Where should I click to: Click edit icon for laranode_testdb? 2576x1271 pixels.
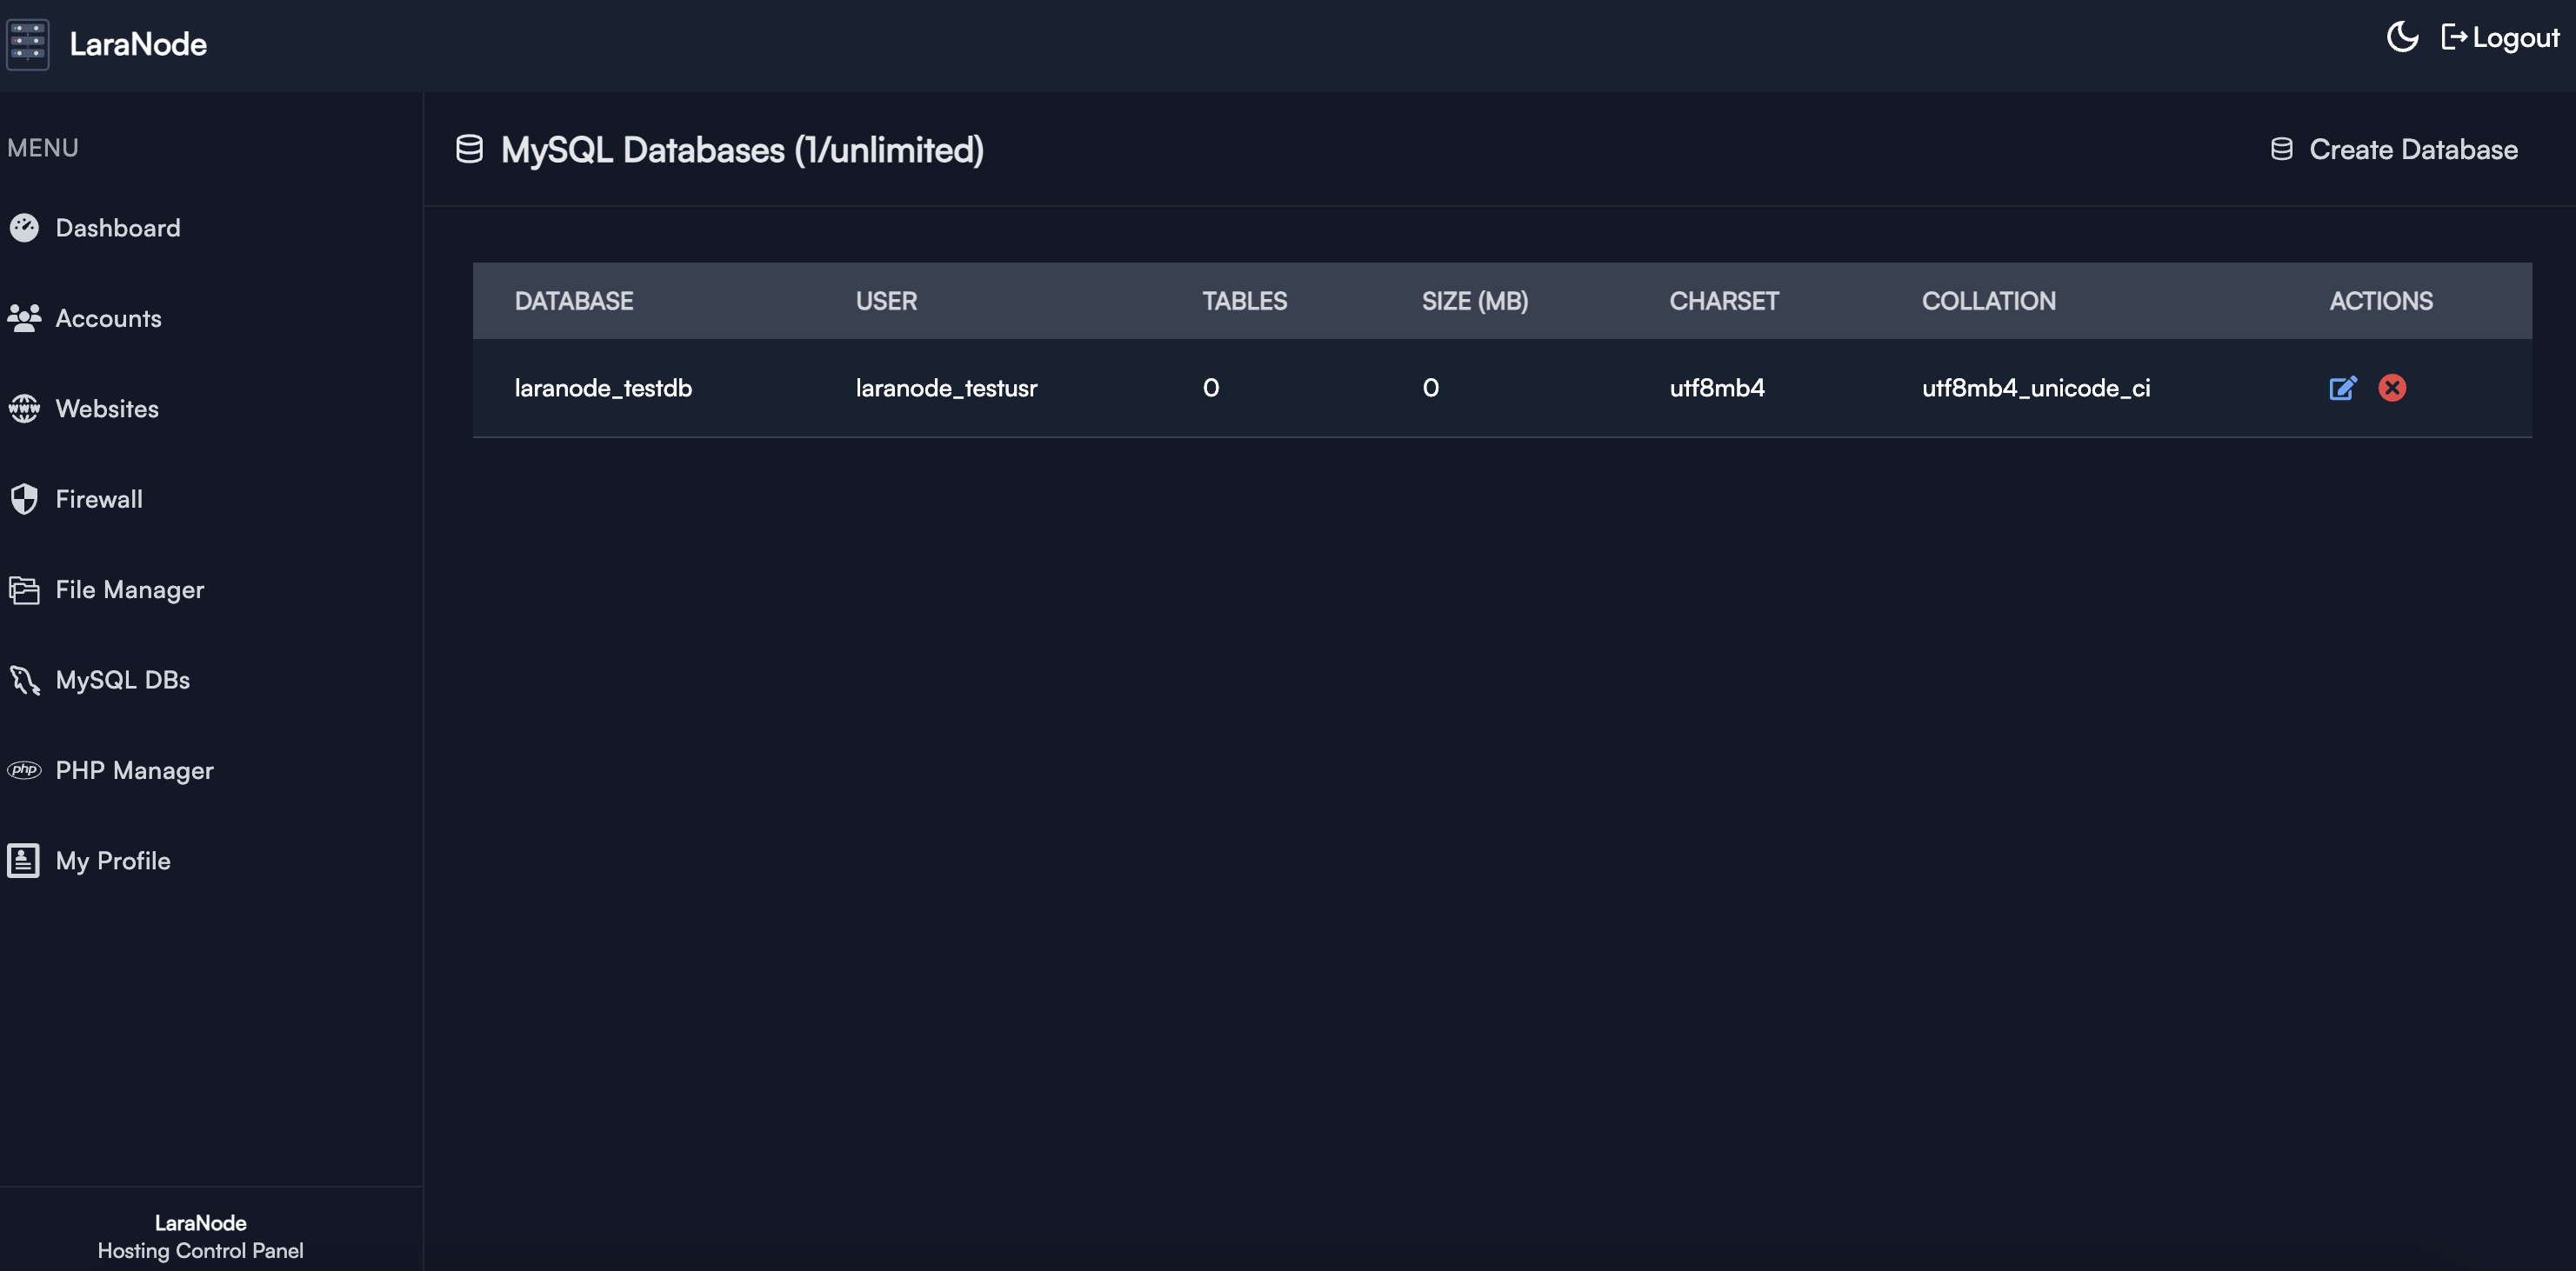(2342, 388)
